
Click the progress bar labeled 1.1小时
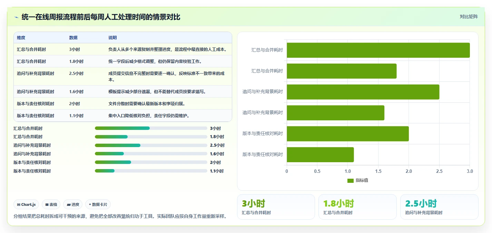pos(151,171)
